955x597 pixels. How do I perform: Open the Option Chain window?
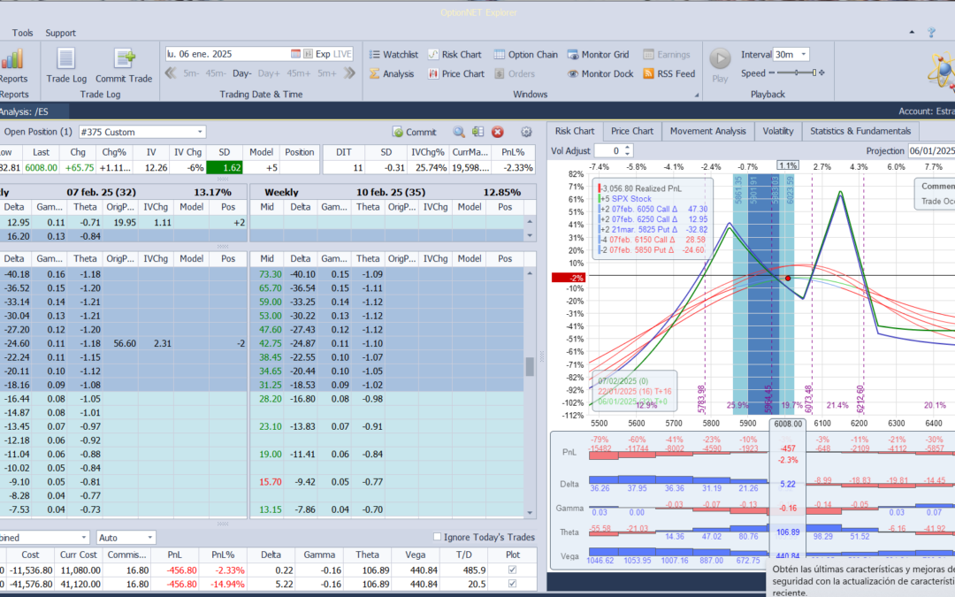pos(525,54)
